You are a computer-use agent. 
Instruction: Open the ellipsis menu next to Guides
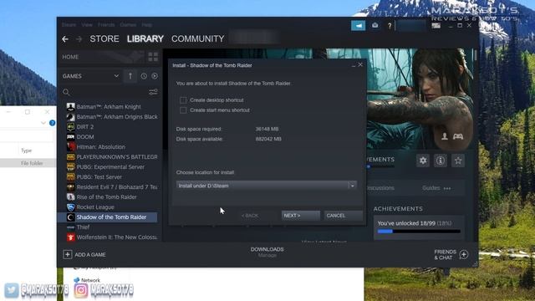click(x=447, y=188)
